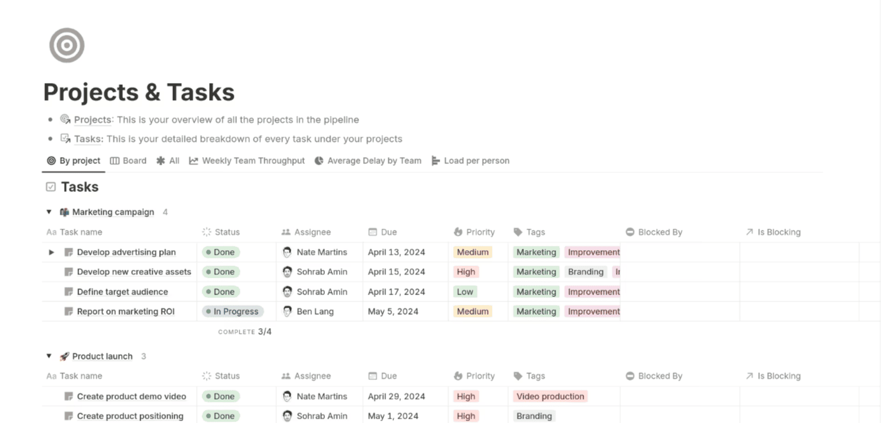The width and height of the screenshot is (881, 423).
Task: Open the Tasks link in the description
Action: (88, 139)
